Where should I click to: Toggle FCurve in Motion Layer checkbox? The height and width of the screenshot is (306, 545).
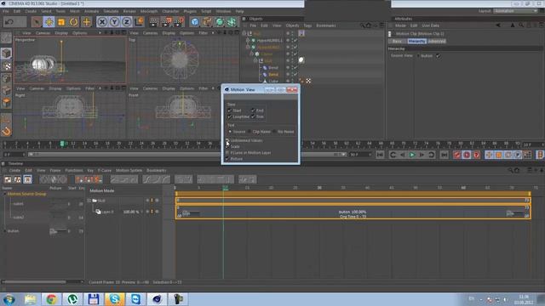coord(227,153)
